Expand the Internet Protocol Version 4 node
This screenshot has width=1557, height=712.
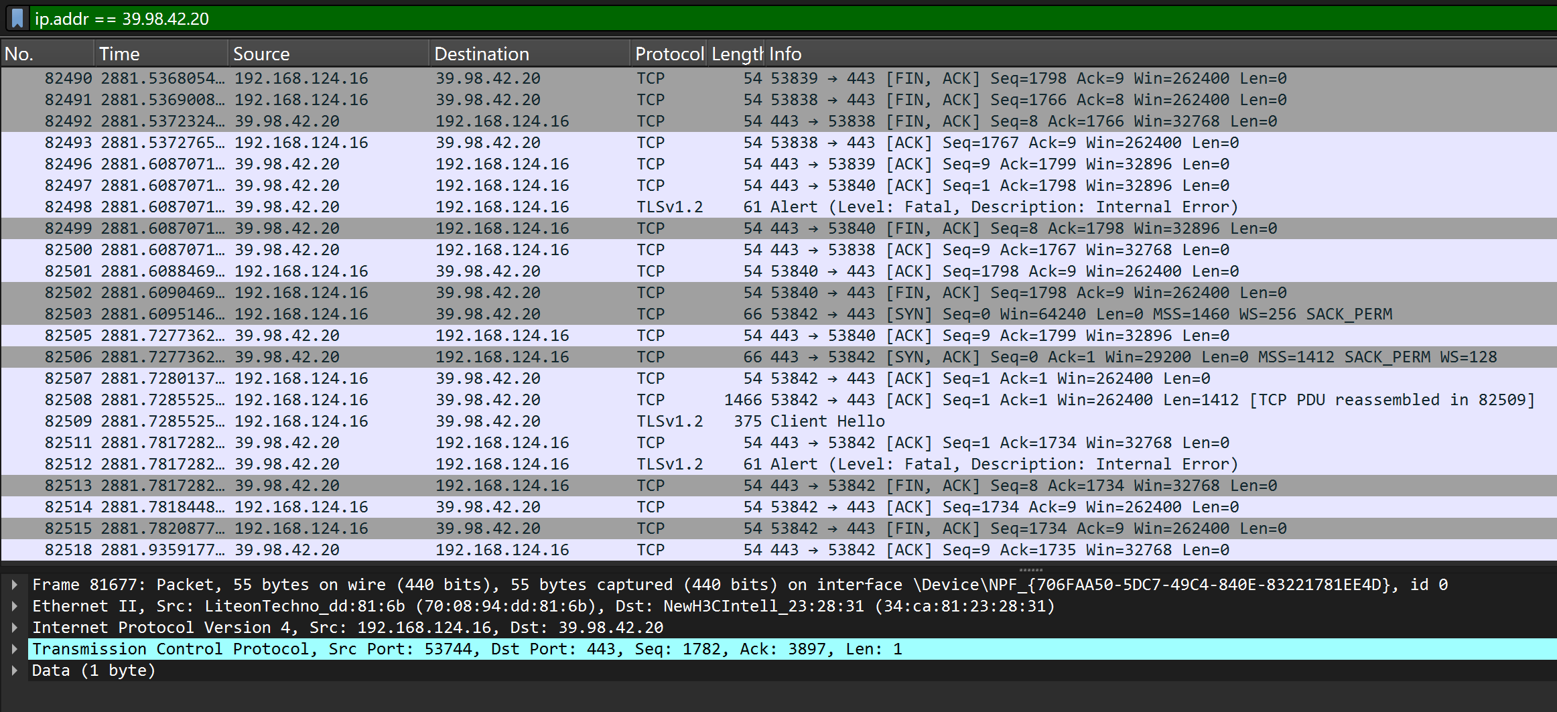tap(14, 628)
